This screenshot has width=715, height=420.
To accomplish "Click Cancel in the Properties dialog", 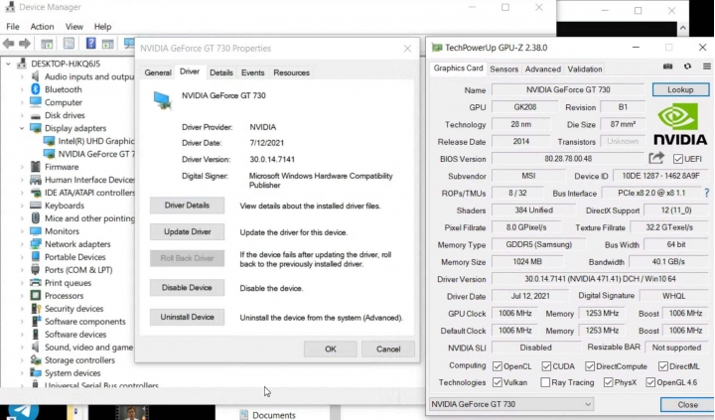I will (388, 349).
